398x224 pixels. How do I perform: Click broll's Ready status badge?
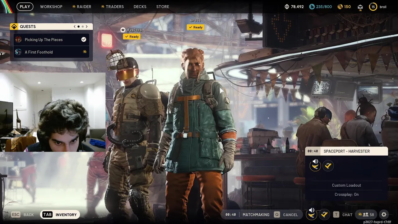pyautogui.click(x=195, y=27)
